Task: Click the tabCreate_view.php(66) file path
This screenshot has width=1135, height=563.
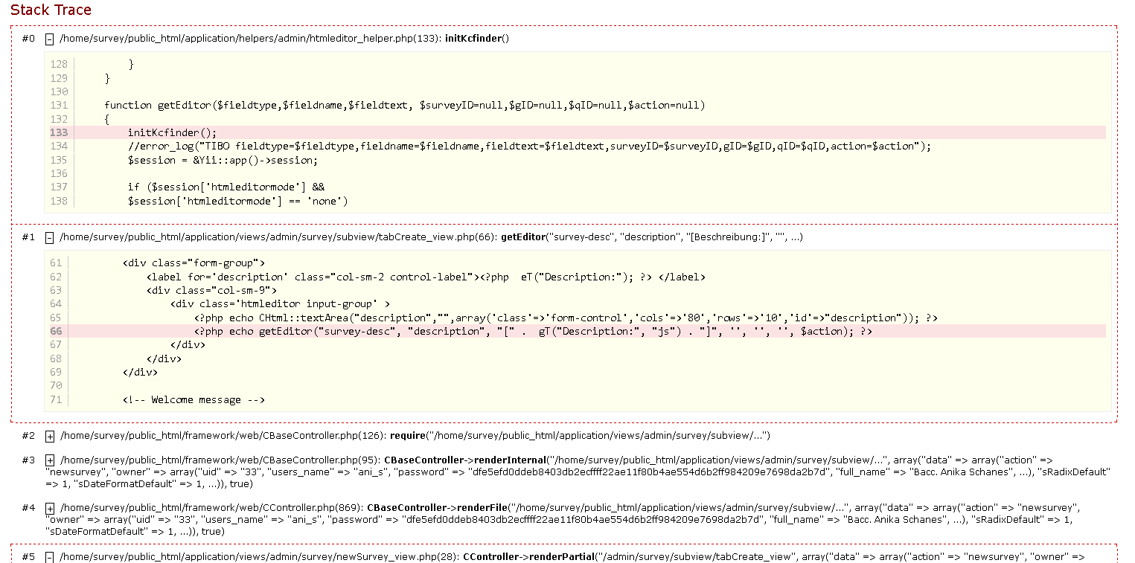Action: (x=278, y=237)
